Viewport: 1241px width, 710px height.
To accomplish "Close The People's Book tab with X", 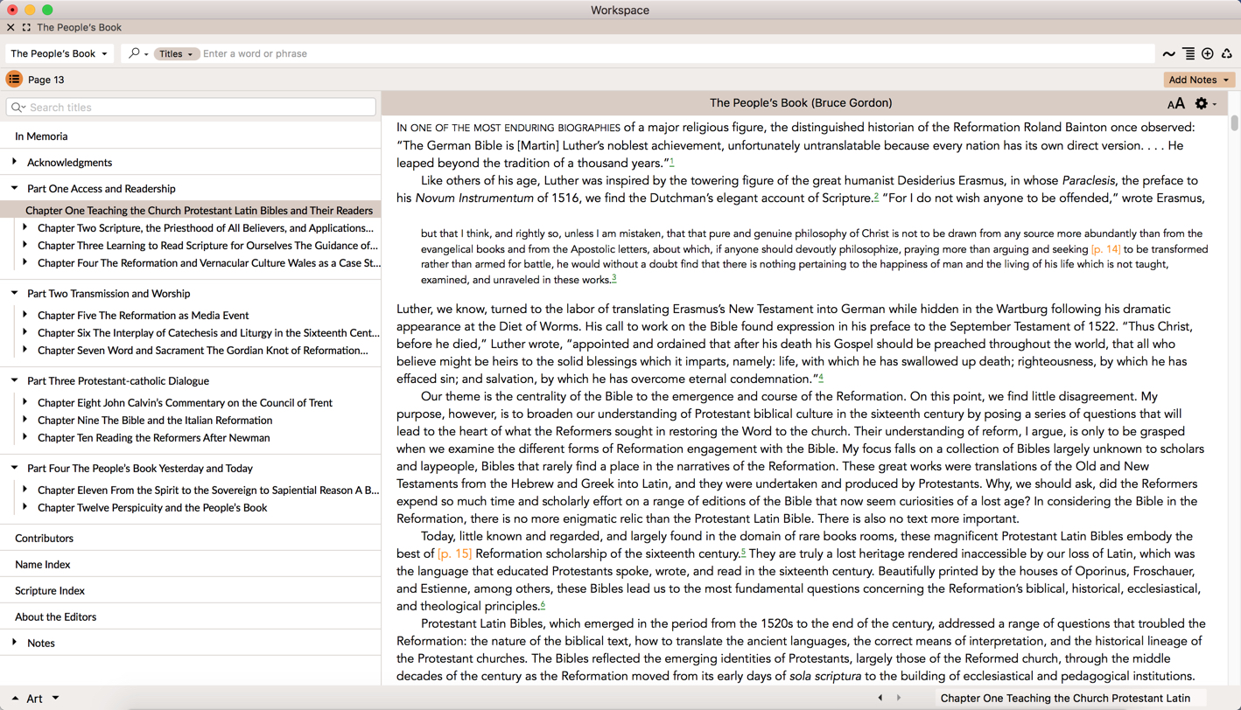I will tap(11, 27).
